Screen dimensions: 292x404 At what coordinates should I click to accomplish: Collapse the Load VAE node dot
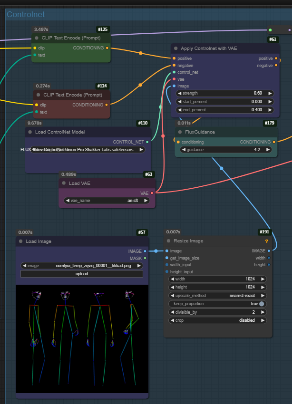point(64,183)
